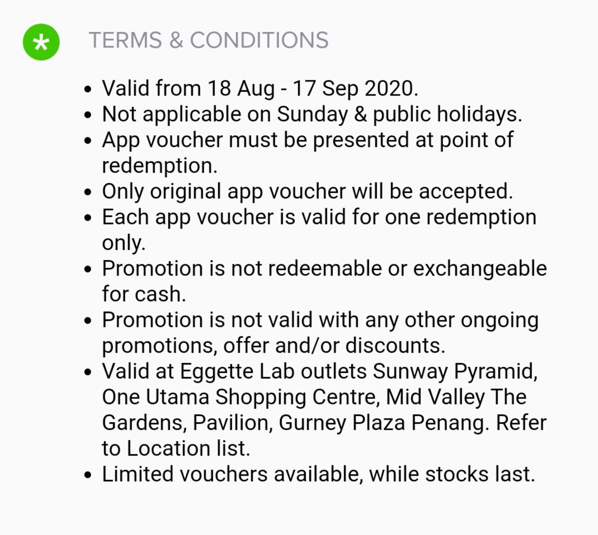Tap the 'Each app voucher is valid' line
The width and height of the screenshot is (598, 535).
[319, 217]
